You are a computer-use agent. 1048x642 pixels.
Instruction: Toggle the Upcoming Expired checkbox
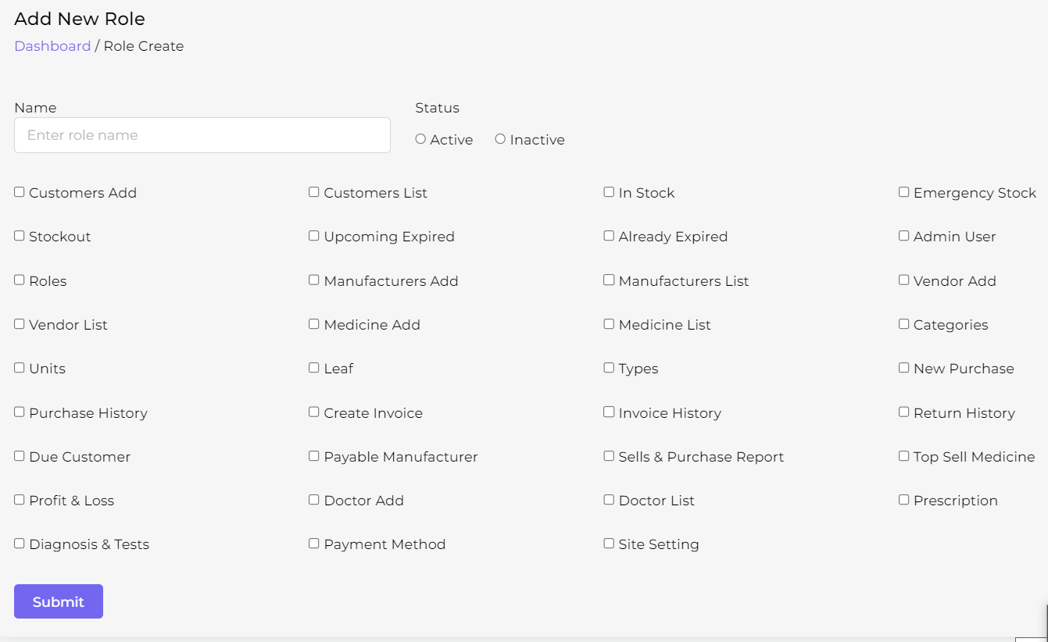point(314,236)
